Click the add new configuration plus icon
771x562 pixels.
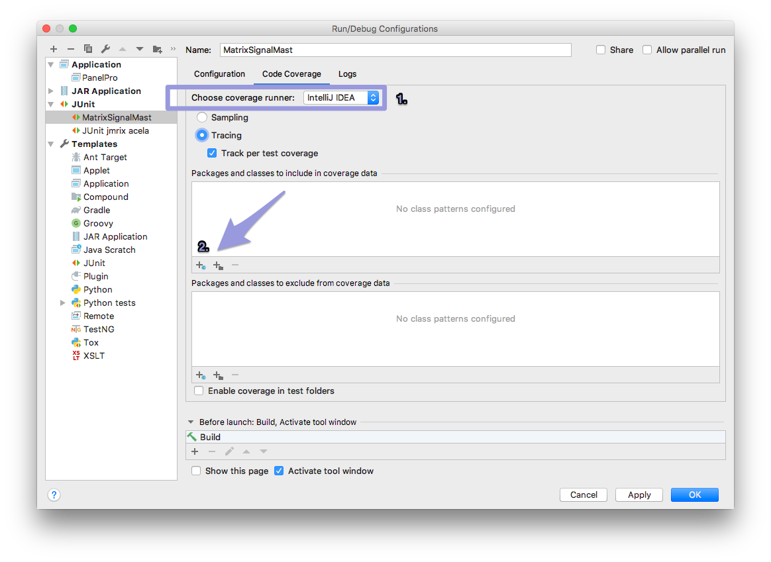(x=54, y=49)
